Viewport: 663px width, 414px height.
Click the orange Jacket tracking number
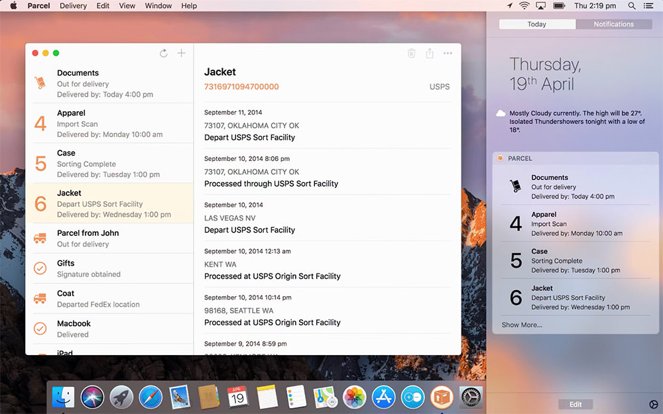(x=241, y=87)
